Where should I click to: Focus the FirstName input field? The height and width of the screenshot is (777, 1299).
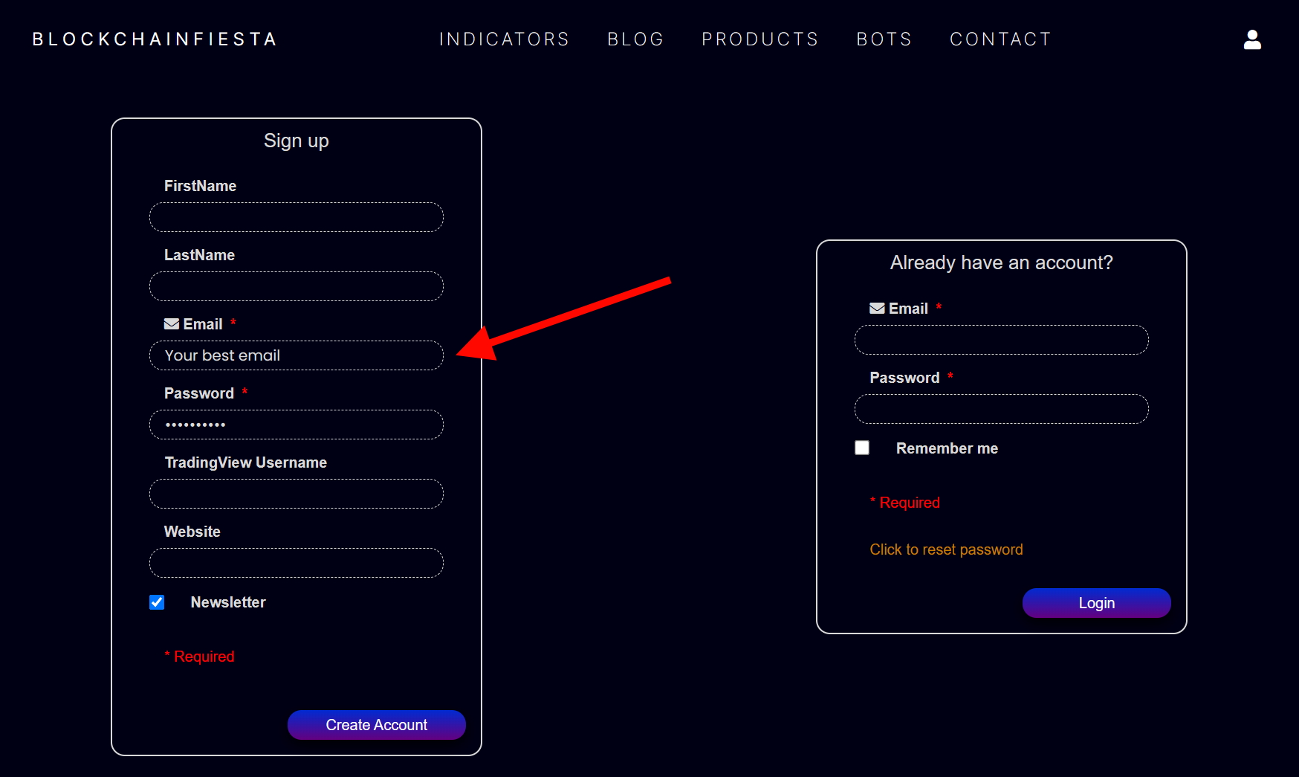click(x=297, y=217)
